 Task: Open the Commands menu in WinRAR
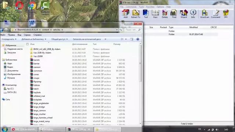point(131,7)
